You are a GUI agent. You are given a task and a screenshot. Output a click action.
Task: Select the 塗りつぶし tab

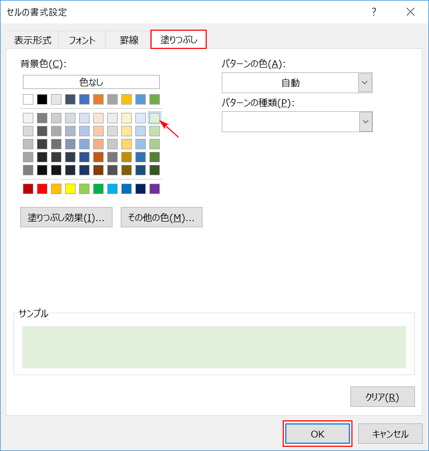click(178, 39)
